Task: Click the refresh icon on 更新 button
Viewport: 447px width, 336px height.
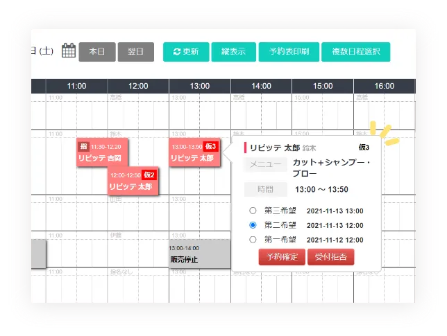Action: pyautogui.click(x=177, y=52)
